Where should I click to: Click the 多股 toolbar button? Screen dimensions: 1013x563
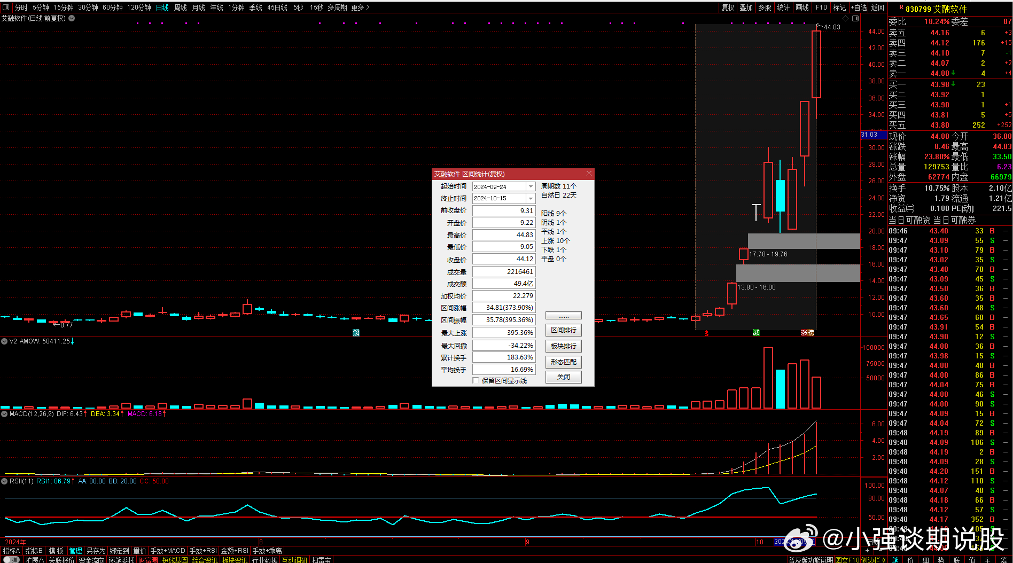tap(765, 7)
